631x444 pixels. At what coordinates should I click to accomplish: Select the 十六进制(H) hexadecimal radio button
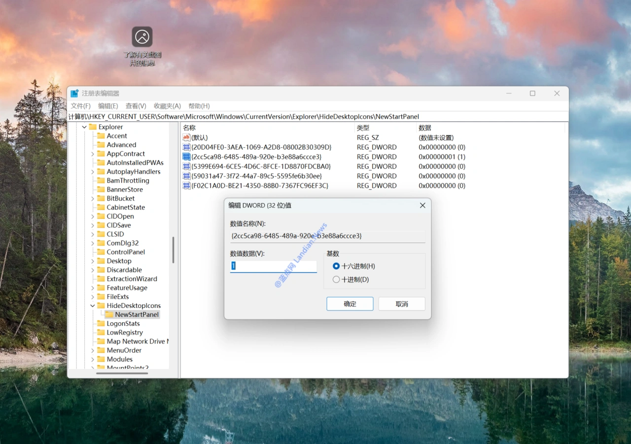(x=336, y=266)
